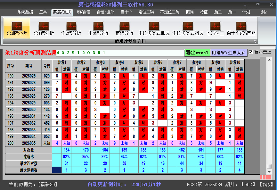
Task: Select the 七码保三 tool icon
Action: [x=215, y=28]
